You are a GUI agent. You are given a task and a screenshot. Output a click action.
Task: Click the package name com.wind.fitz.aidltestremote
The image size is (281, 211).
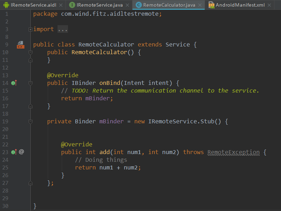pyautogui.click(x=110, y=14)
